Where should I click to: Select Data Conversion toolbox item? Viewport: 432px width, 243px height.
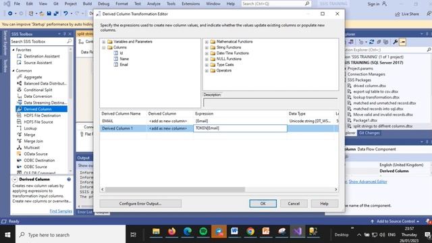tap(34, 96)
